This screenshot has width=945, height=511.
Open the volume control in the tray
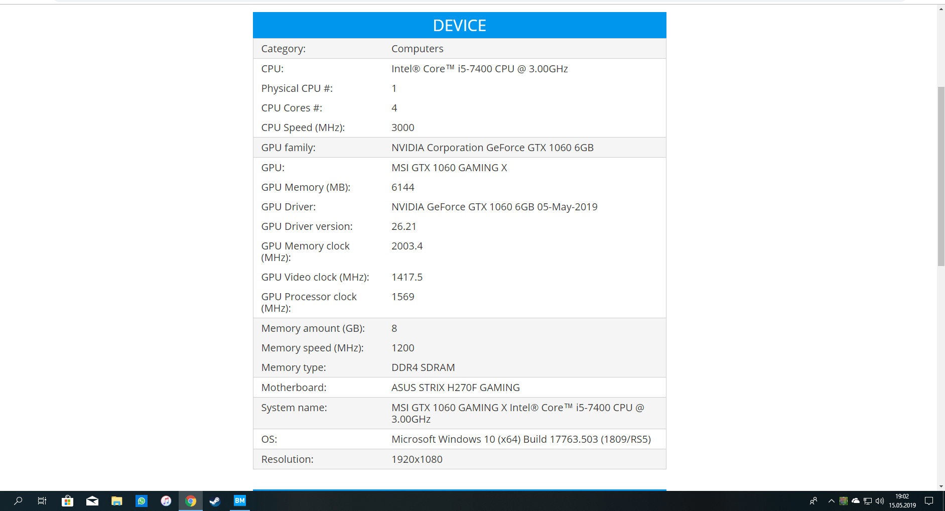click(x=880, y=501)
